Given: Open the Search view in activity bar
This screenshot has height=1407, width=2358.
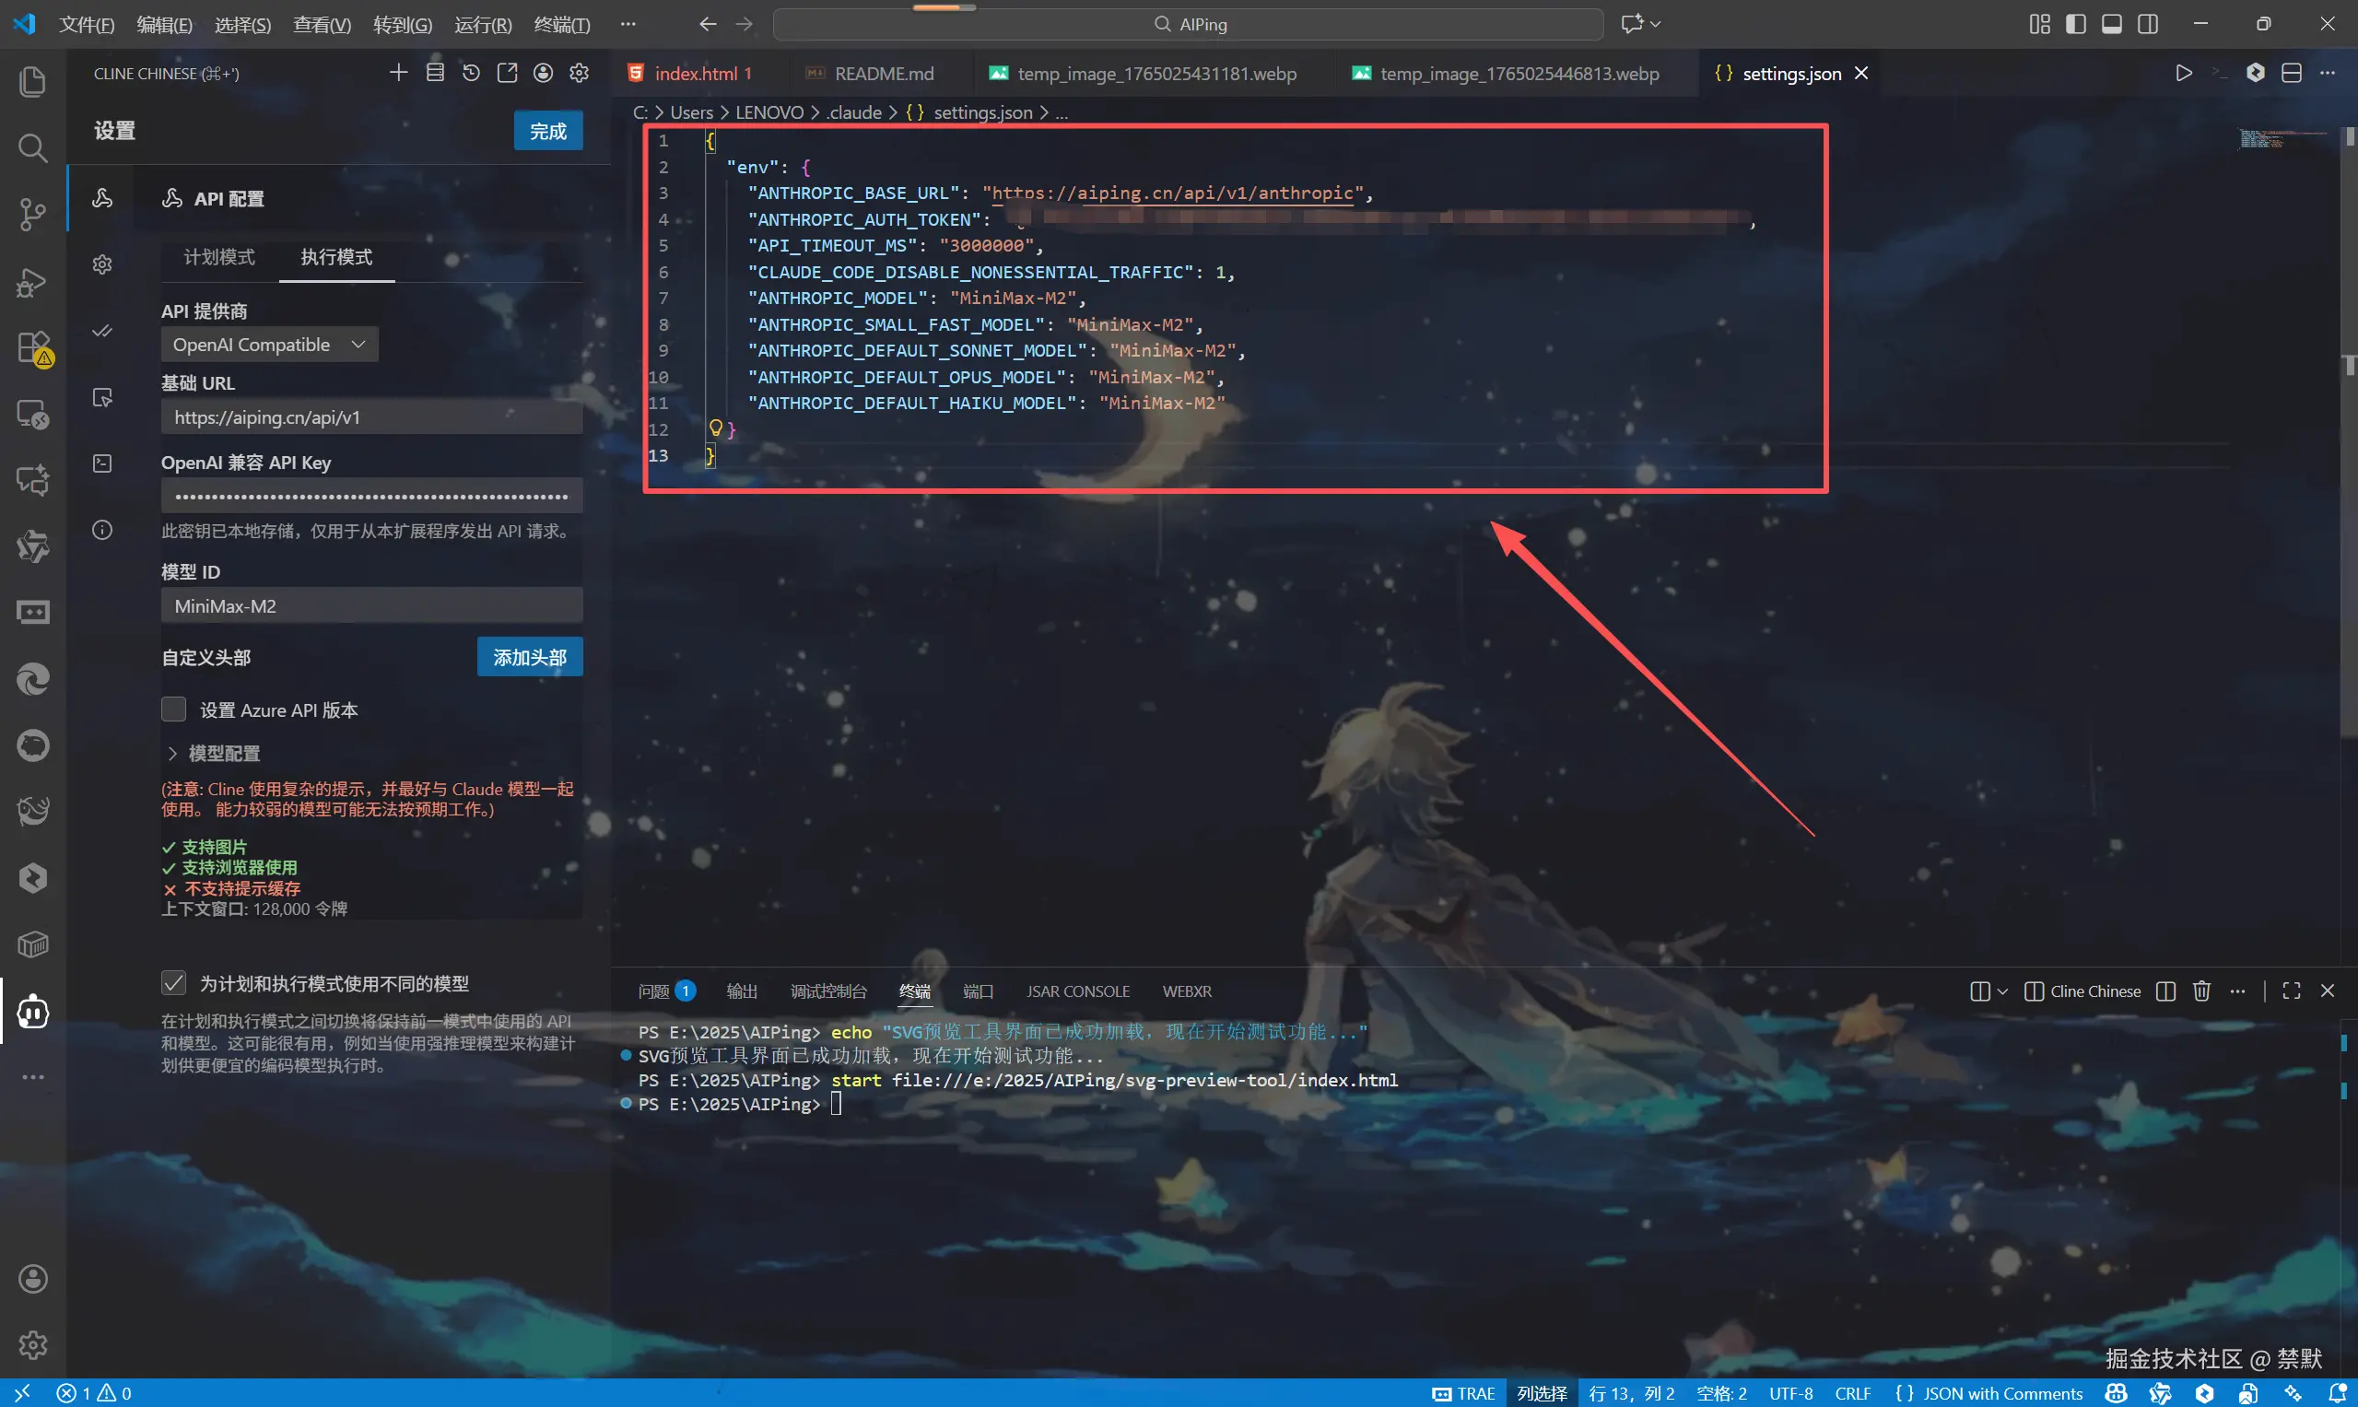Looking at the screenshot, I should [32, 148].
